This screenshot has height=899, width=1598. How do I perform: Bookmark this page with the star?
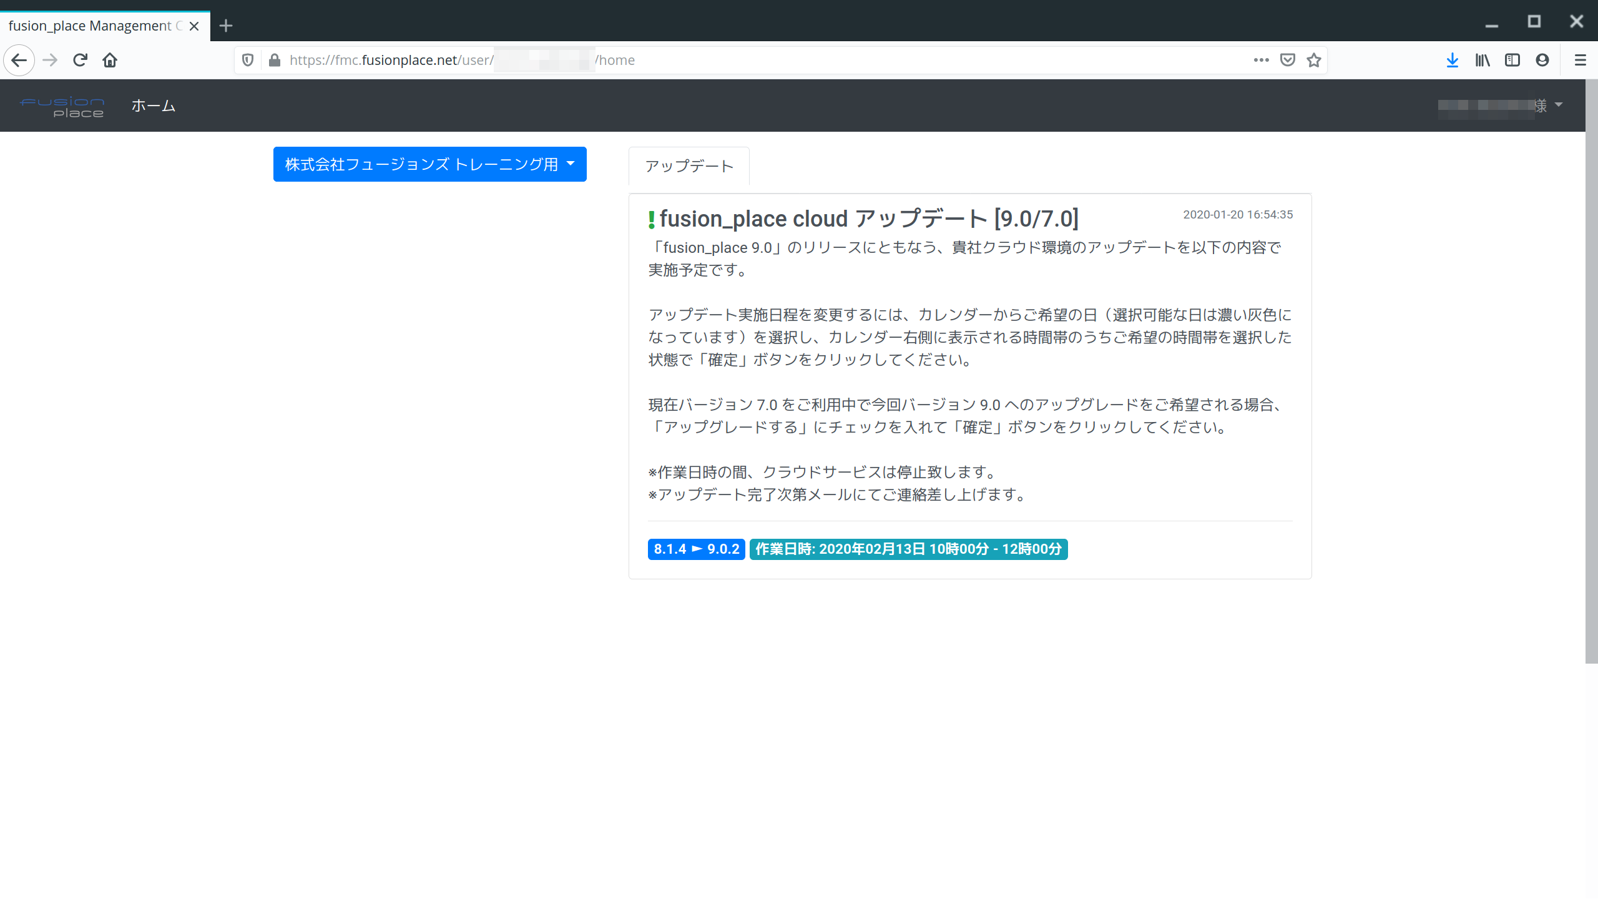[x=1314, y=60]
